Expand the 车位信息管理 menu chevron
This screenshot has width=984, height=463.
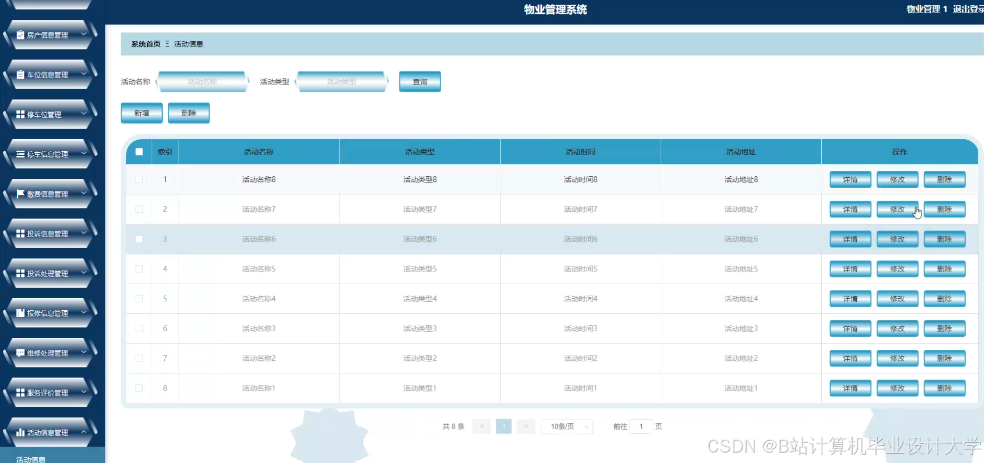click(83, 74)
